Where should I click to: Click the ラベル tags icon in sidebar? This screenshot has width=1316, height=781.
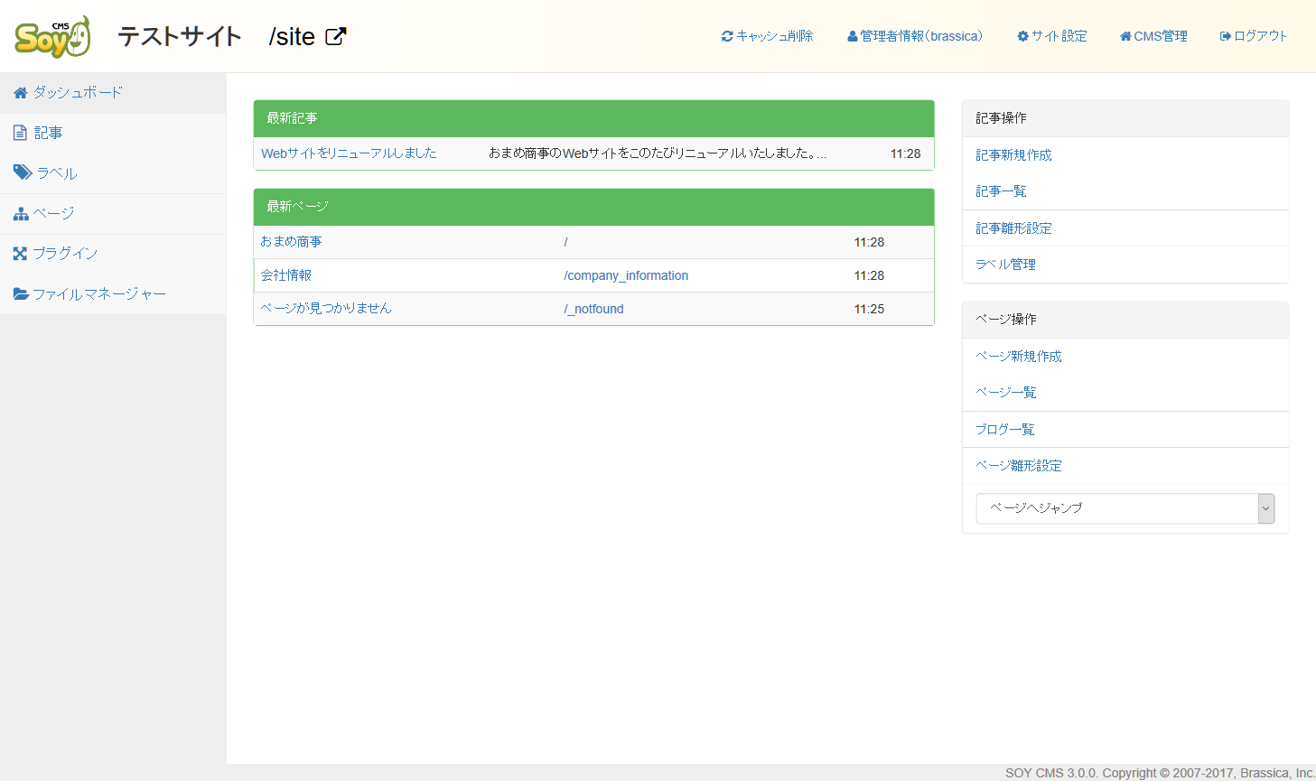tap(23, 172)
